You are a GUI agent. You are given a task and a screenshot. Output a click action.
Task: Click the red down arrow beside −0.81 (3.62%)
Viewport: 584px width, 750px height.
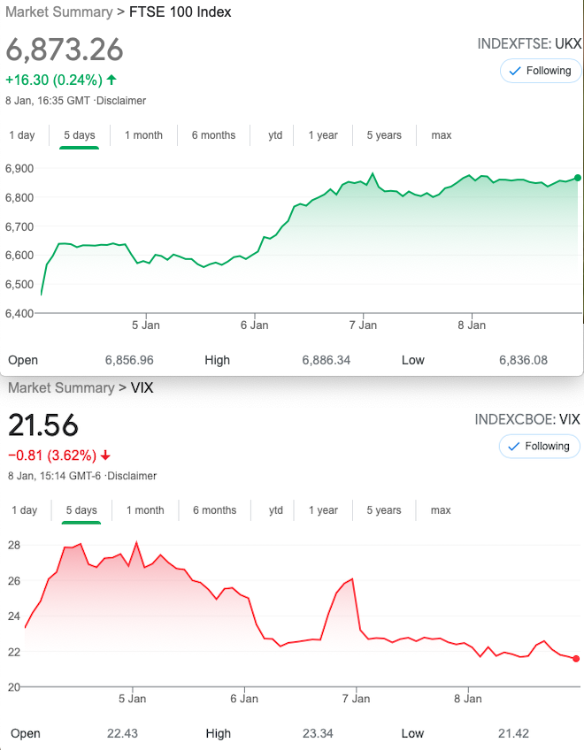[x=106, y=455]
